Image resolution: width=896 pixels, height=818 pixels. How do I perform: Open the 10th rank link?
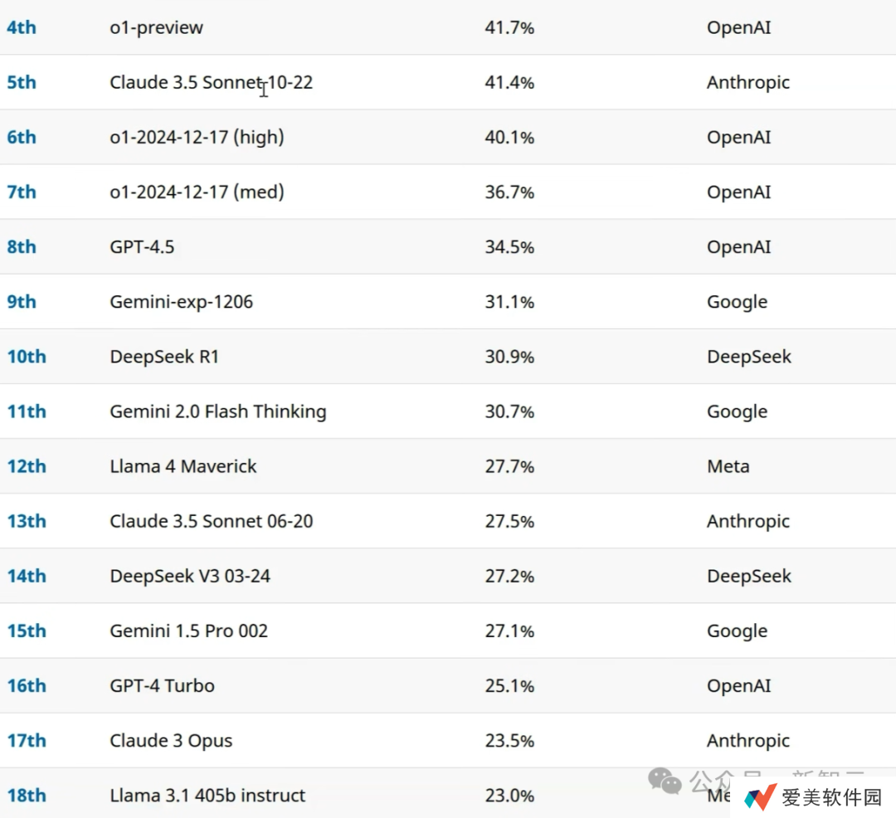coord(27,357)
